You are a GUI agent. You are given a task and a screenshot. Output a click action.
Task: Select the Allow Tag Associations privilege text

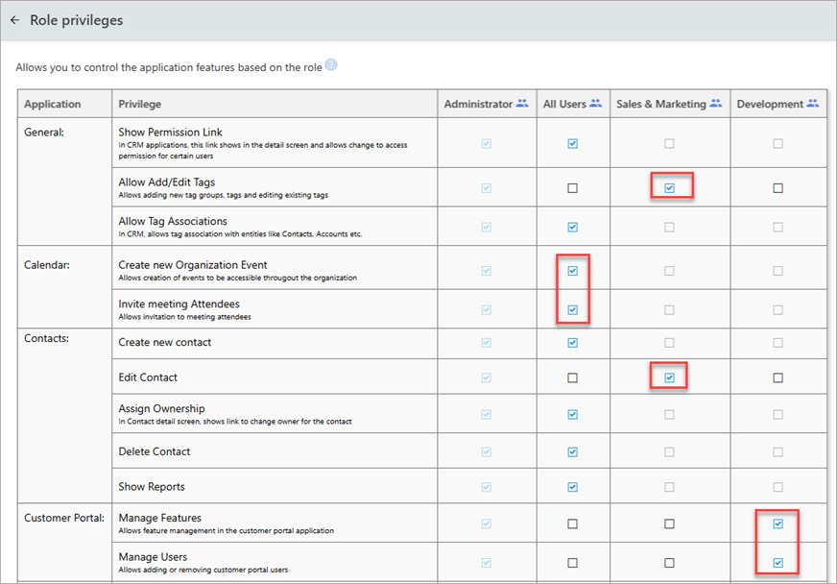(x=173, y=221)
